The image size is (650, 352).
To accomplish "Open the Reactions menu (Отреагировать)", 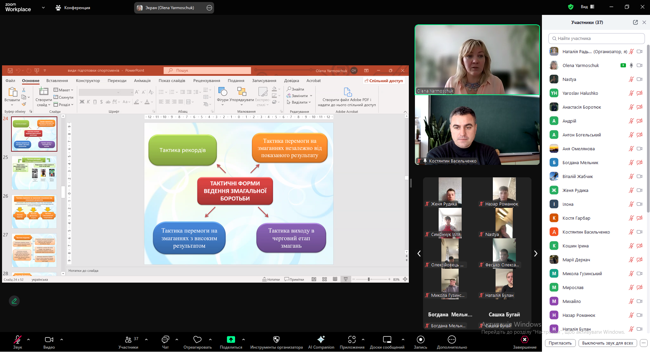I will pos(197,339).
